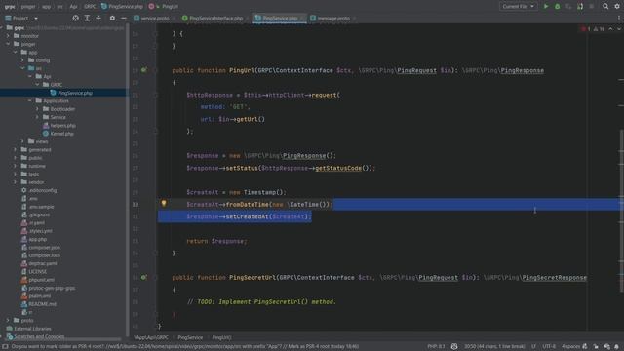Click the GRPC item in the navigation bar

pyautogui.click(x=90, y=7)
